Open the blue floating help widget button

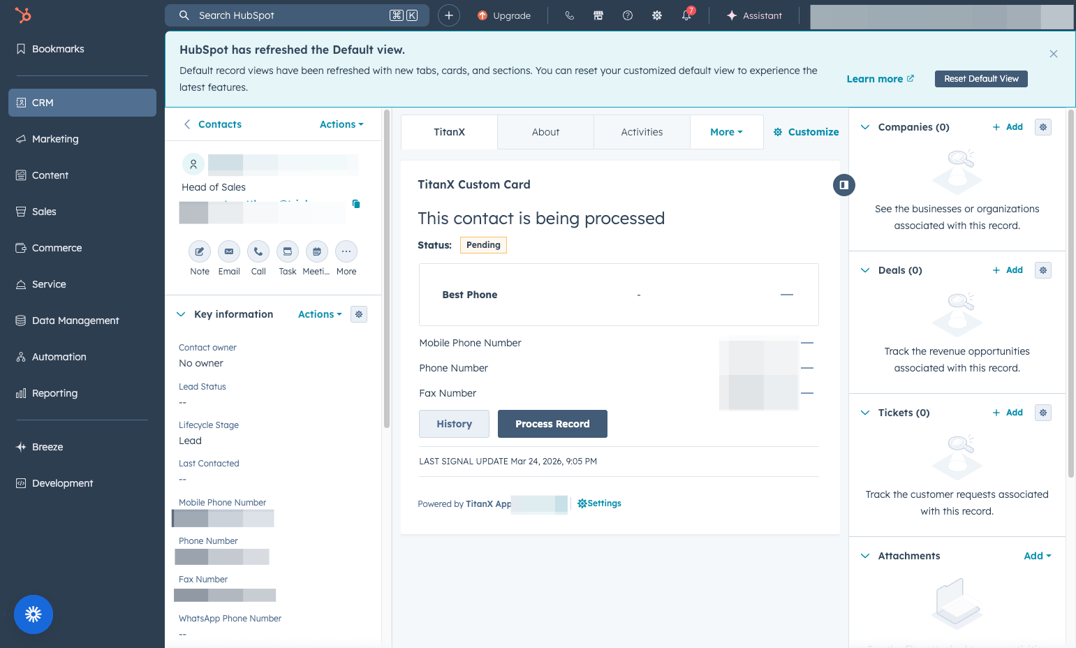coord(34,614)
